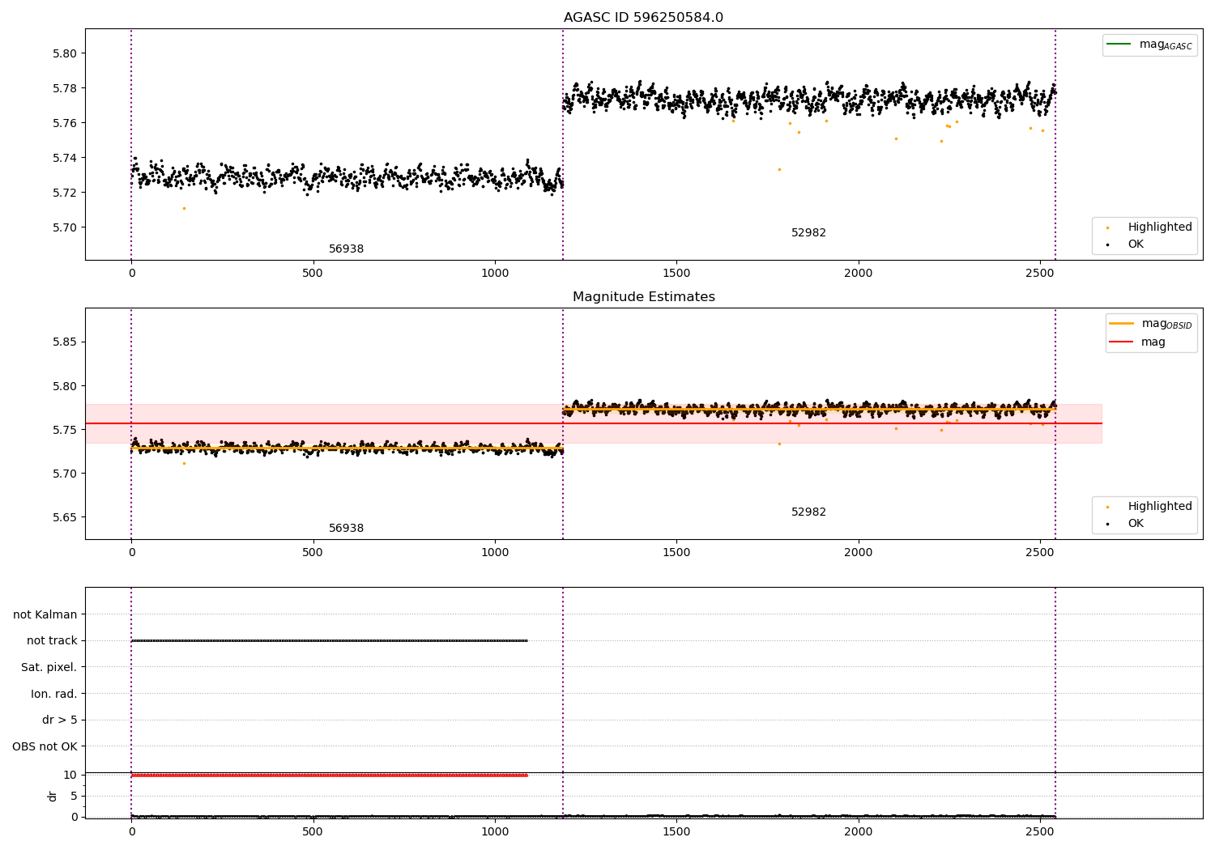Click the 'Ion. rad.' row label
1215x850 pixels.
(54, 694)
